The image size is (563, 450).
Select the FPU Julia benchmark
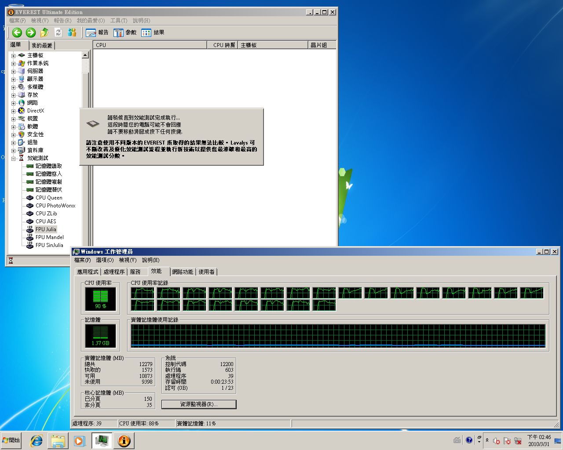pyautogui.click(x=46, y=229)
